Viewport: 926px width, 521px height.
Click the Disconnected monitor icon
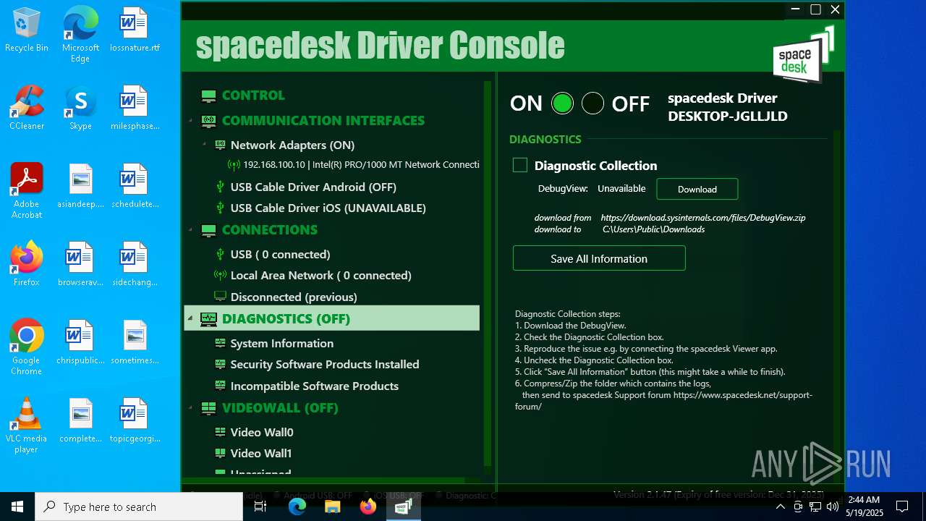(220, 296)
